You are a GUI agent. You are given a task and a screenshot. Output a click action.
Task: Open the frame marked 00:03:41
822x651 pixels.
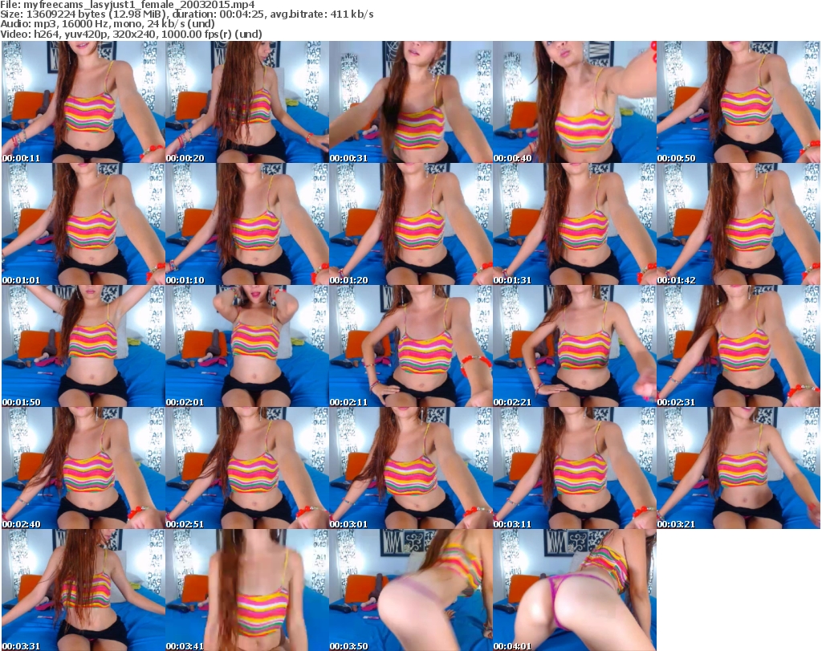click(247, 590)
